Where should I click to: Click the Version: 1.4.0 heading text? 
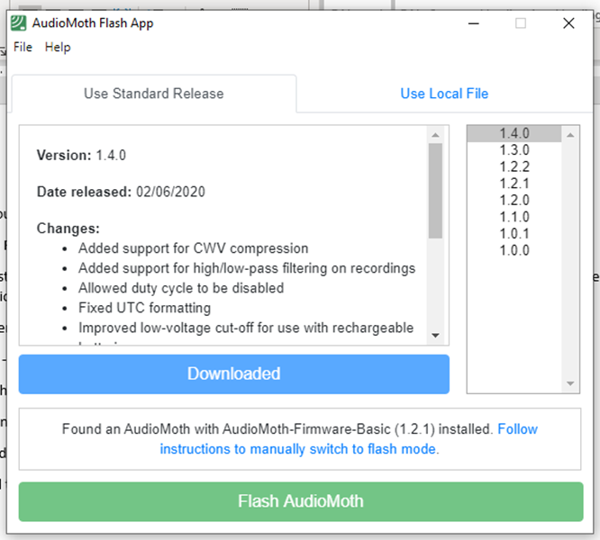pos(81,155)
